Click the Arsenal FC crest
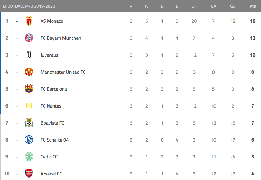This screenshot has height=180, width=261. pyautogui.click(x=29, y=174)
